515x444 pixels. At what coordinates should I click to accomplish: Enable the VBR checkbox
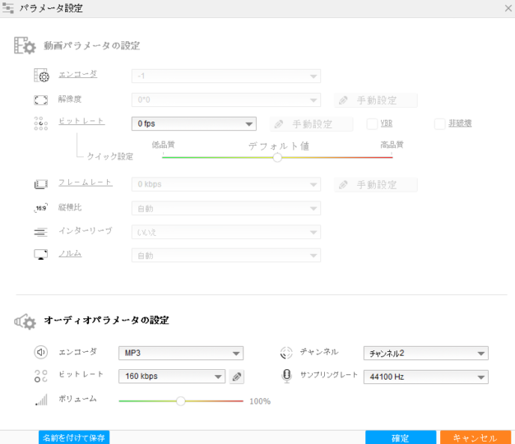click(x=373, y=124)
